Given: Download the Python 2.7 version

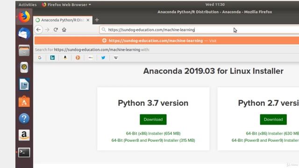Looking at the screenshot, I should click(273, 119).
